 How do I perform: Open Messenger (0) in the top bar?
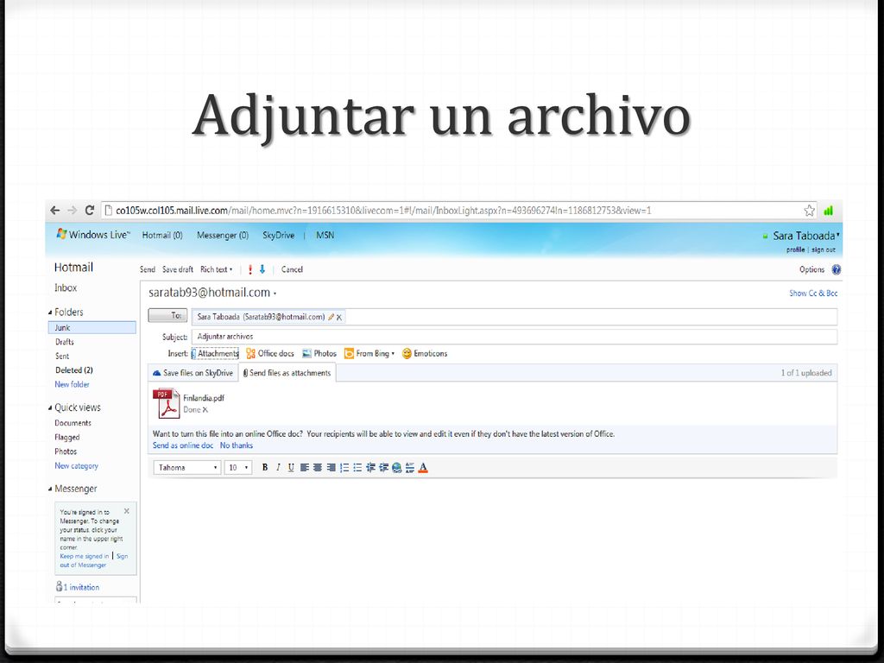(x=223, y=235)
